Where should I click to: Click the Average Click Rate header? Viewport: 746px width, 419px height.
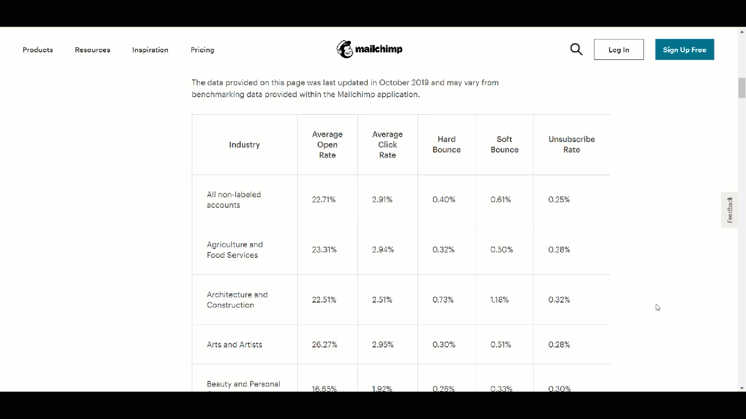(x=388, y=145)
